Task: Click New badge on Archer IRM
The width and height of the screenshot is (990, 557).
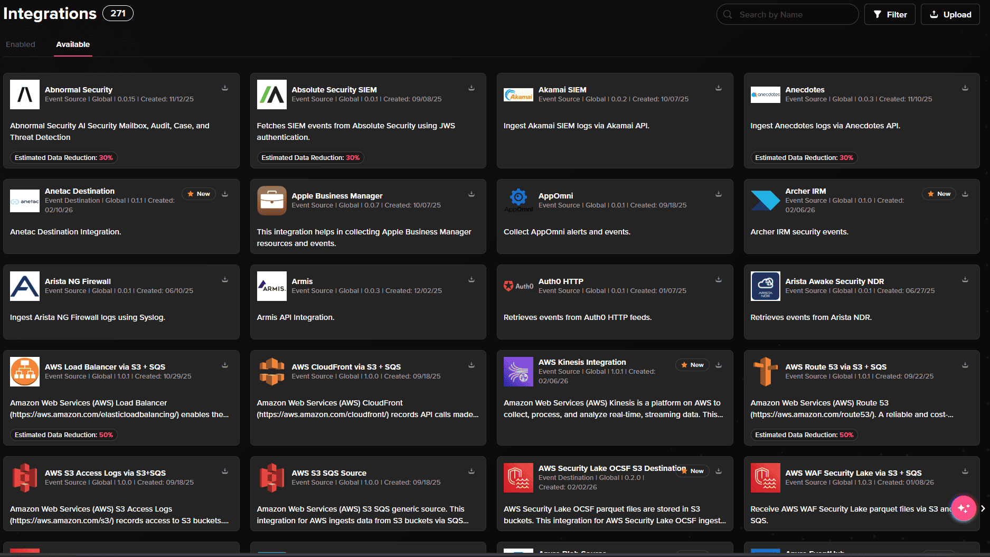Action: [x=939, y=194]
